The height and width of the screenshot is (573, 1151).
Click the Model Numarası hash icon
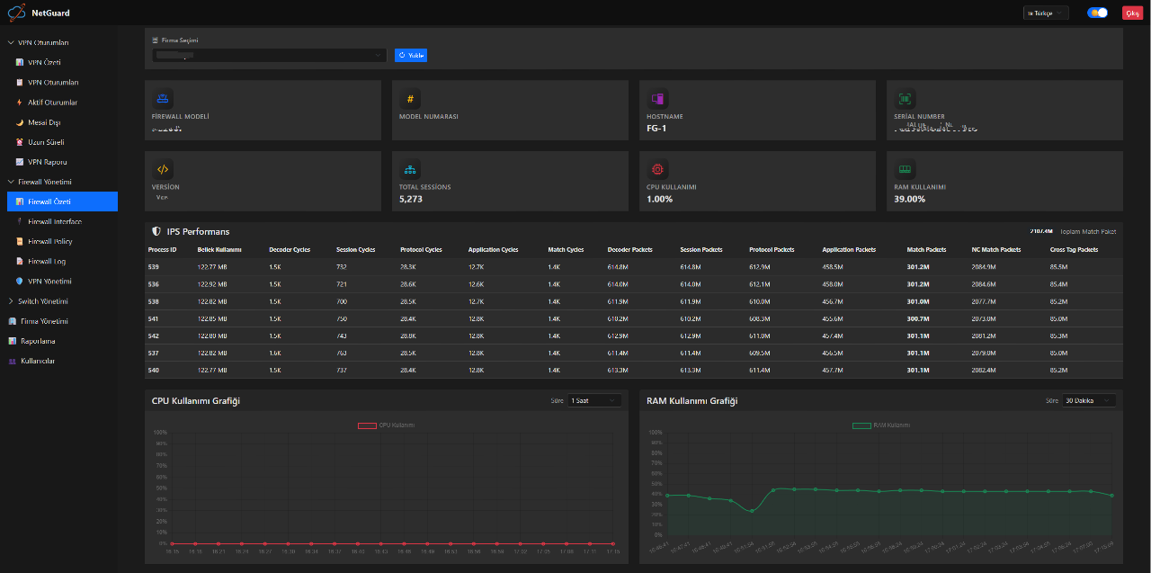tap(410, 99)
